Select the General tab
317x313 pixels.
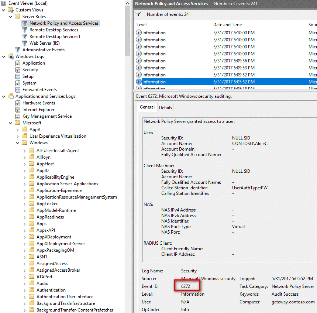click(x=147, y=107)
